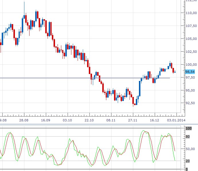198x171 pixels.
Task: Click the 92,50 price axis label
Action: (x=190, y=103)
